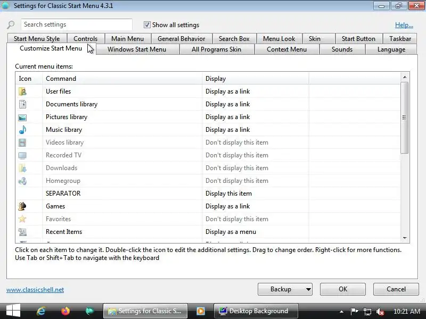The width and height of the screenshot is (426, 319).
Task: Open the Taskbar tab
Action: click(400, 39)
